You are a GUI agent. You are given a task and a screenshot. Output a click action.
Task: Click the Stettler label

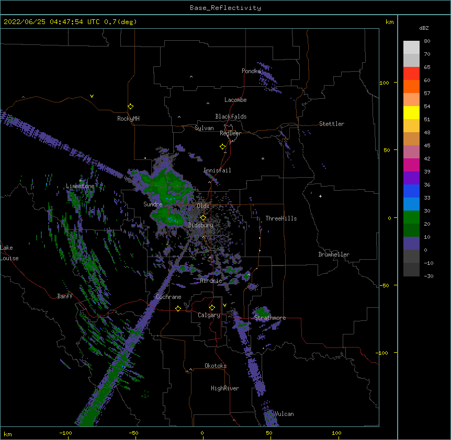pos(332,124)
